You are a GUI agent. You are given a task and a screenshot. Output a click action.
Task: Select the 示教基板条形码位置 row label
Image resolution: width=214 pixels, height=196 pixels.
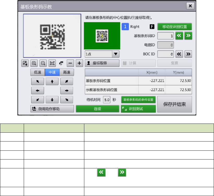coord(102,90)
